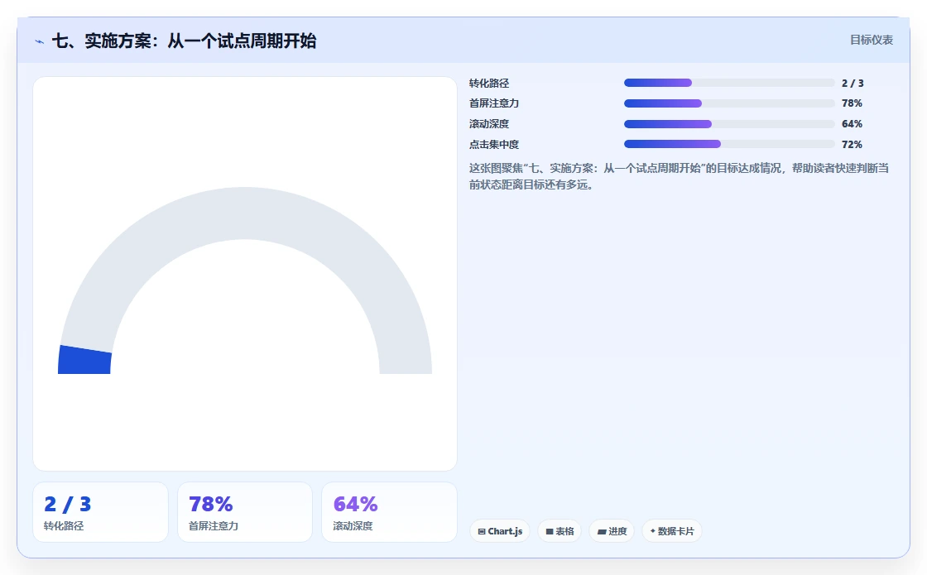The height and width of the screenshot is (575, 927).
Task: Click the blue filled segment of the gauge
Action: point(84,360)
